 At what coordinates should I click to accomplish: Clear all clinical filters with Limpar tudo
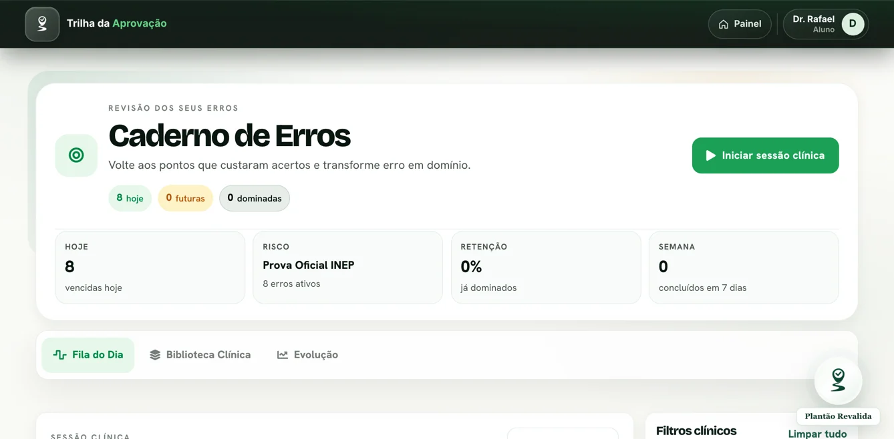[817, 434]
